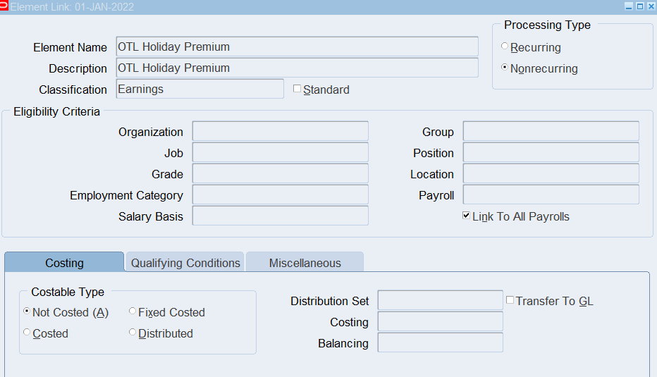Go to the Costing tab
Screen dimensions: 657x377
(64, 263)
